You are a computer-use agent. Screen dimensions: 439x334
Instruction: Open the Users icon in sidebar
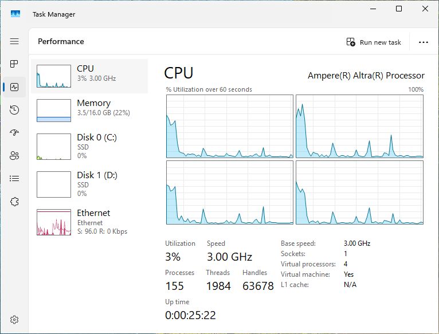click(15, 156)
